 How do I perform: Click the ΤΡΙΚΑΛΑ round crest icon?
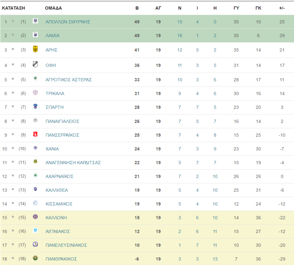pos(35,92)
